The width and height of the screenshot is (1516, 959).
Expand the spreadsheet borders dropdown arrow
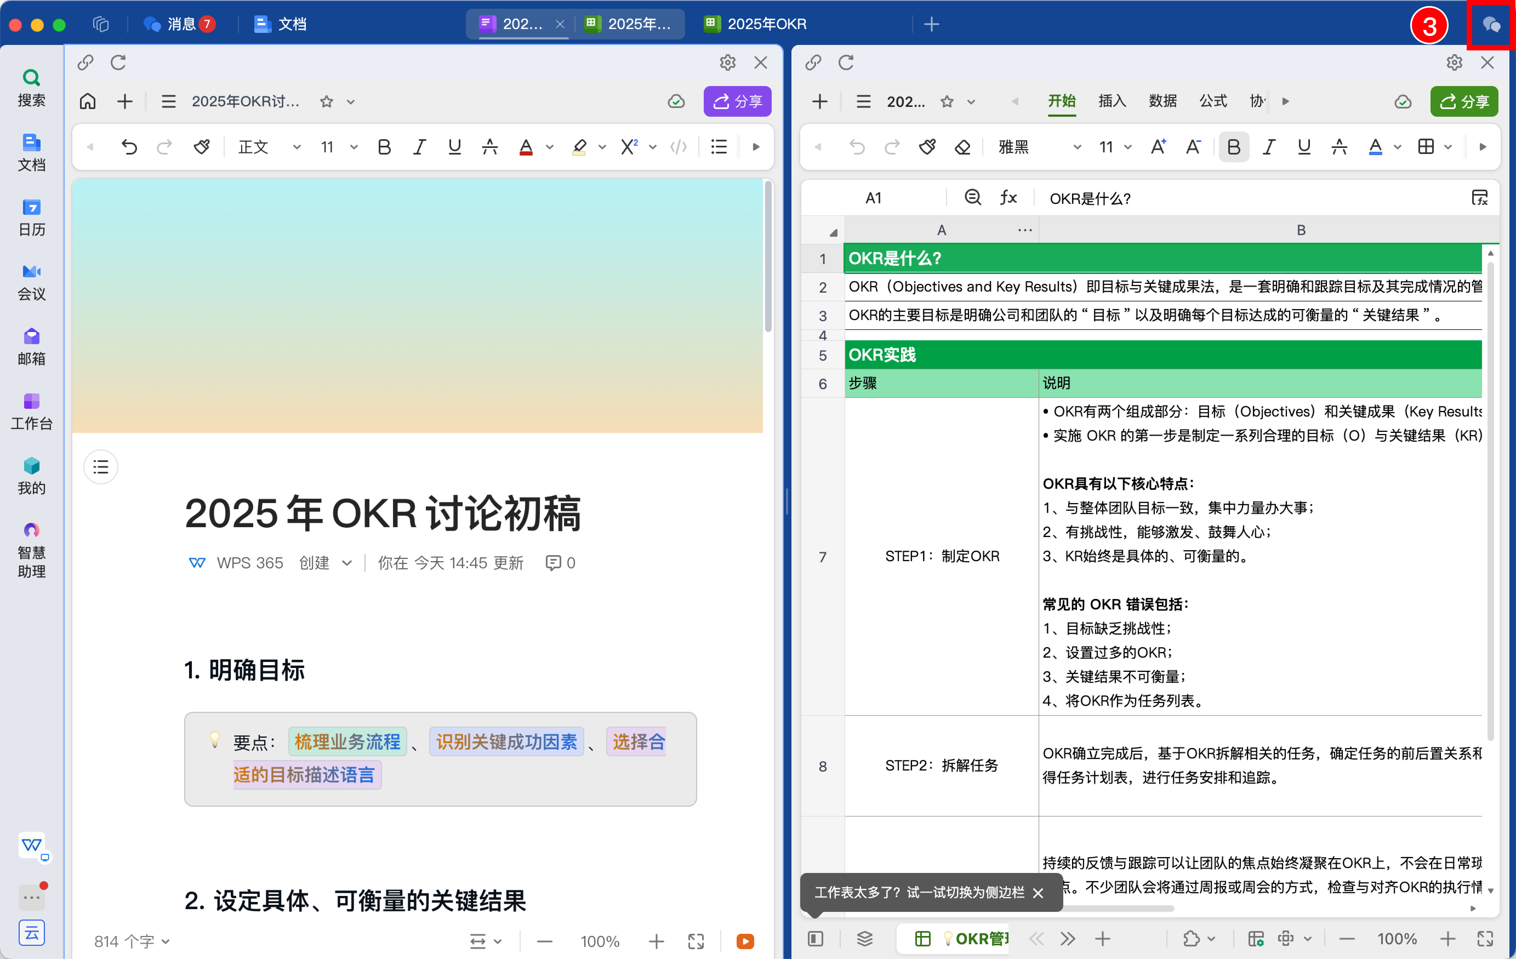(x=1448, y=147)
